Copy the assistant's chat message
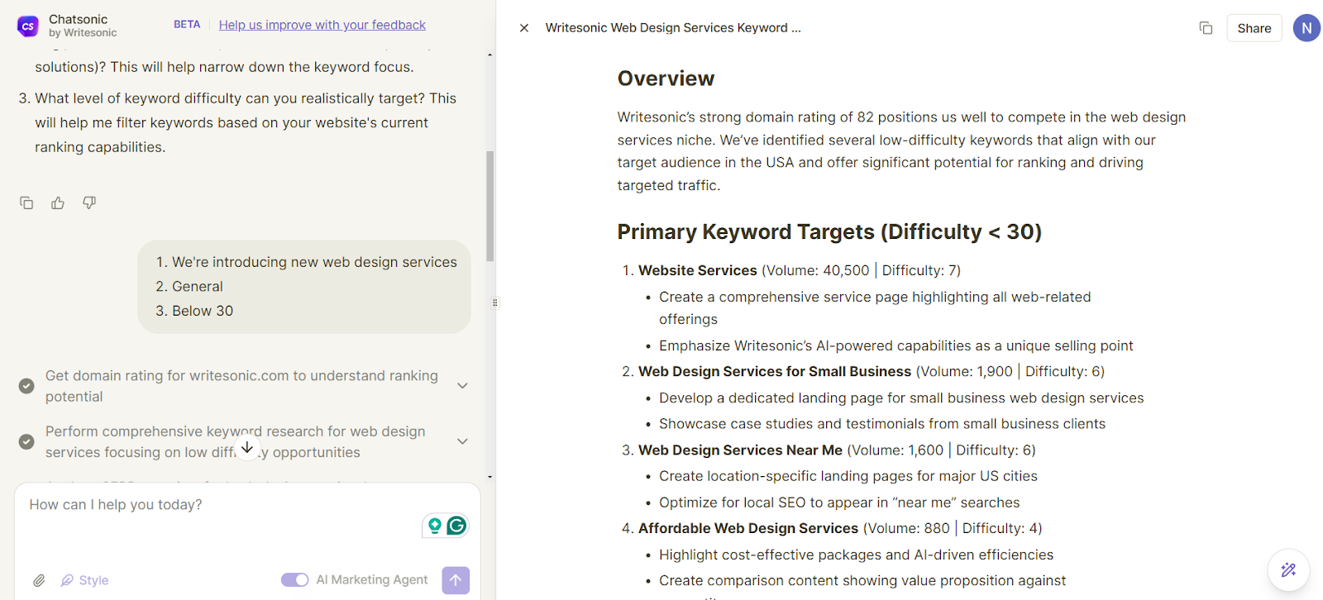This screenshot has height=600, width=1323. coord(26,202)
